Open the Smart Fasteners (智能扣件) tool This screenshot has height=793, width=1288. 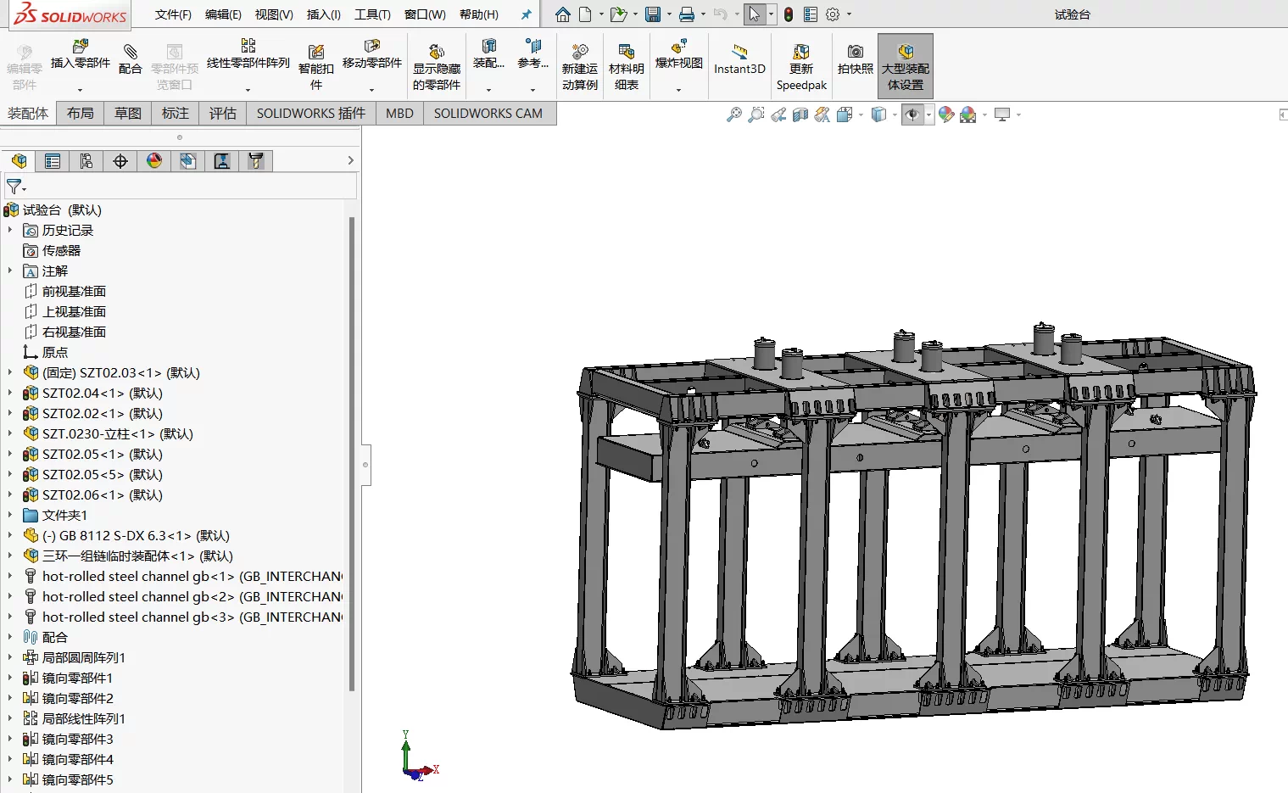click(x=315, y=67)
